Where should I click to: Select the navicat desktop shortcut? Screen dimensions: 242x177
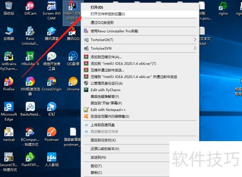pyautogui.click(x=9, y=134)
